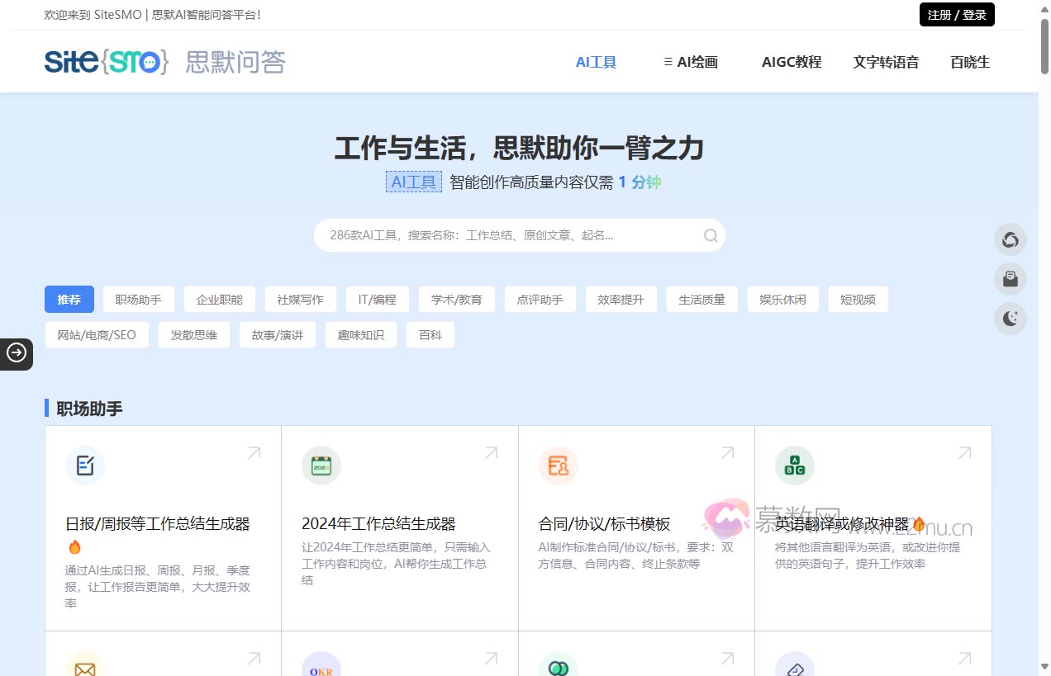
Task: Open the AI绘画 dropdown menu
Action: (x=690, y=61)
